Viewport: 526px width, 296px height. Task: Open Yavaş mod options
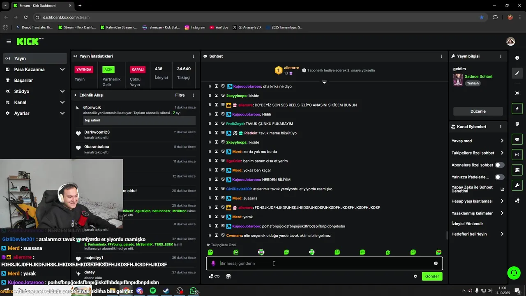click(x=478, y=141)
